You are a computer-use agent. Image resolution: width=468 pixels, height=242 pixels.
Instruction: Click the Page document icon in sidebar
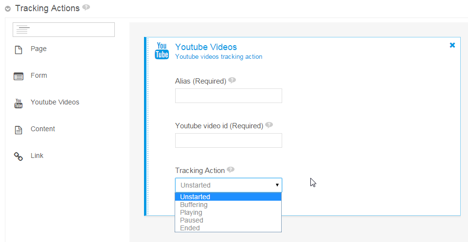[18, 50]
